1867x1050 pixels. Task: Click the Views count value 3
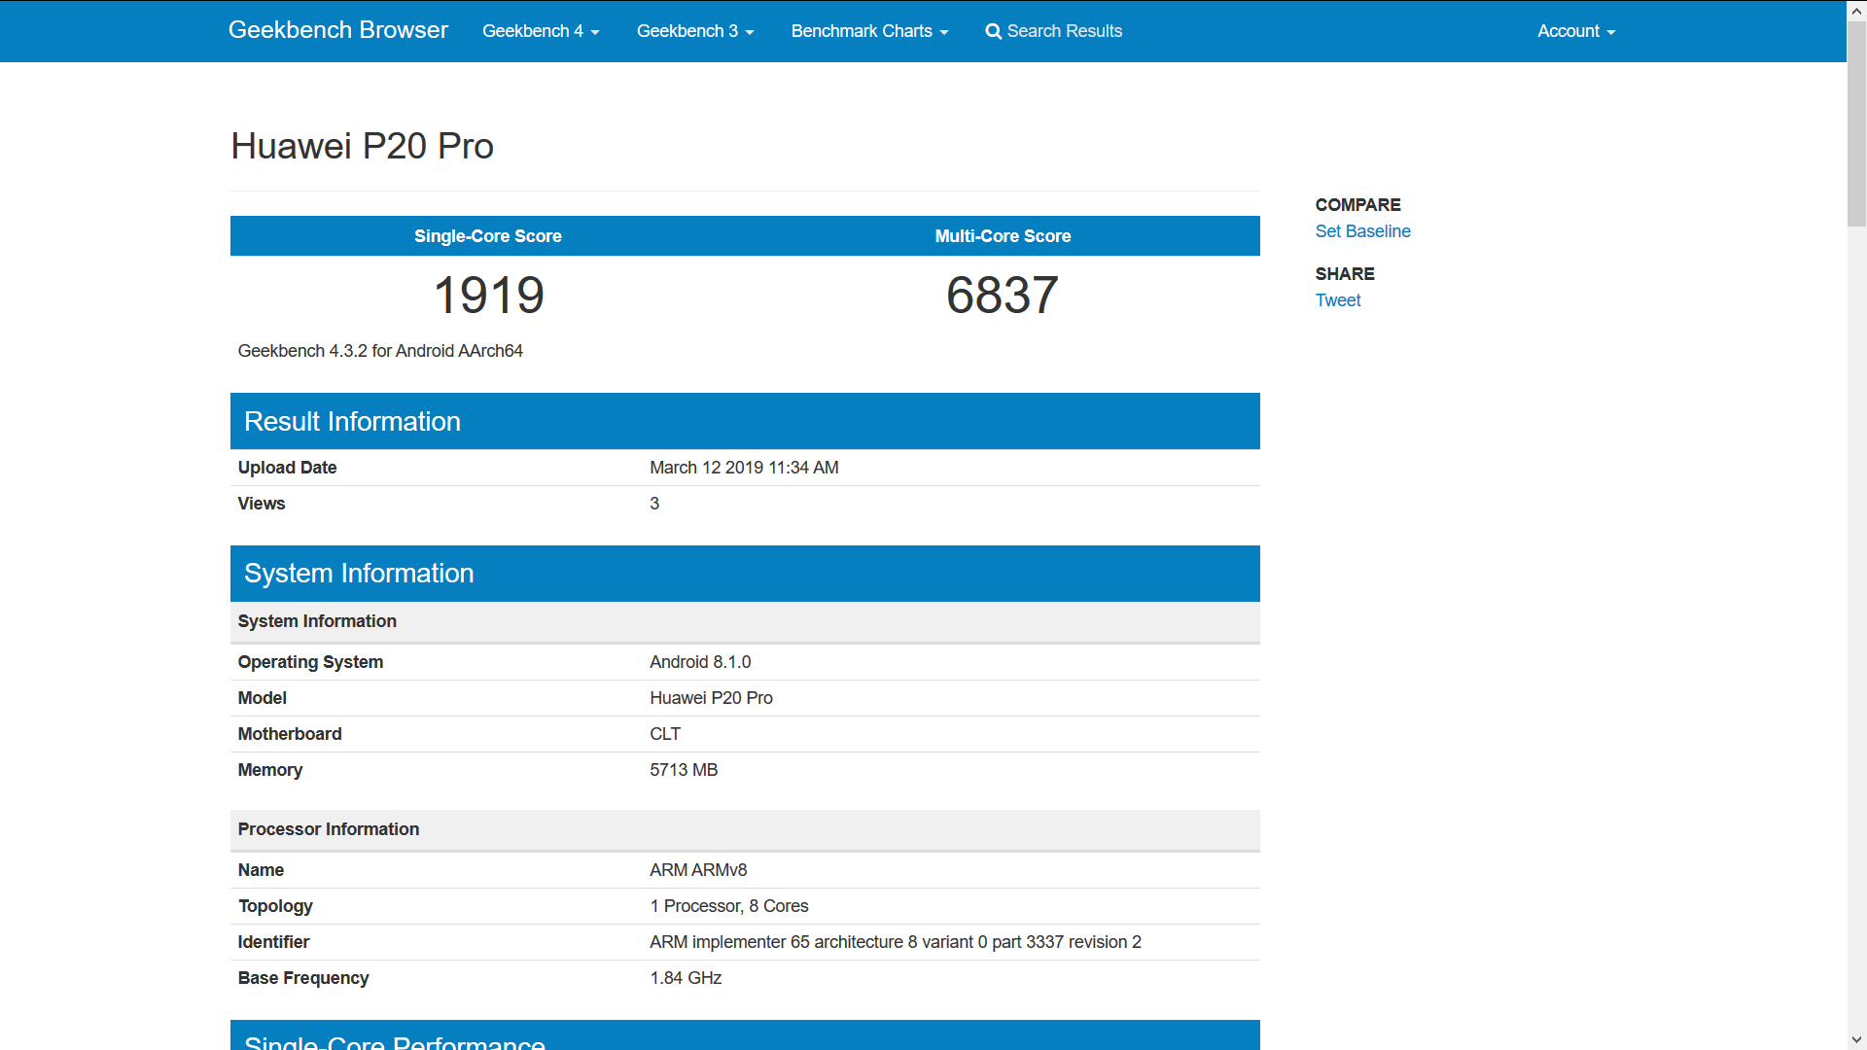pyautogui.click(x=654, y=504)
